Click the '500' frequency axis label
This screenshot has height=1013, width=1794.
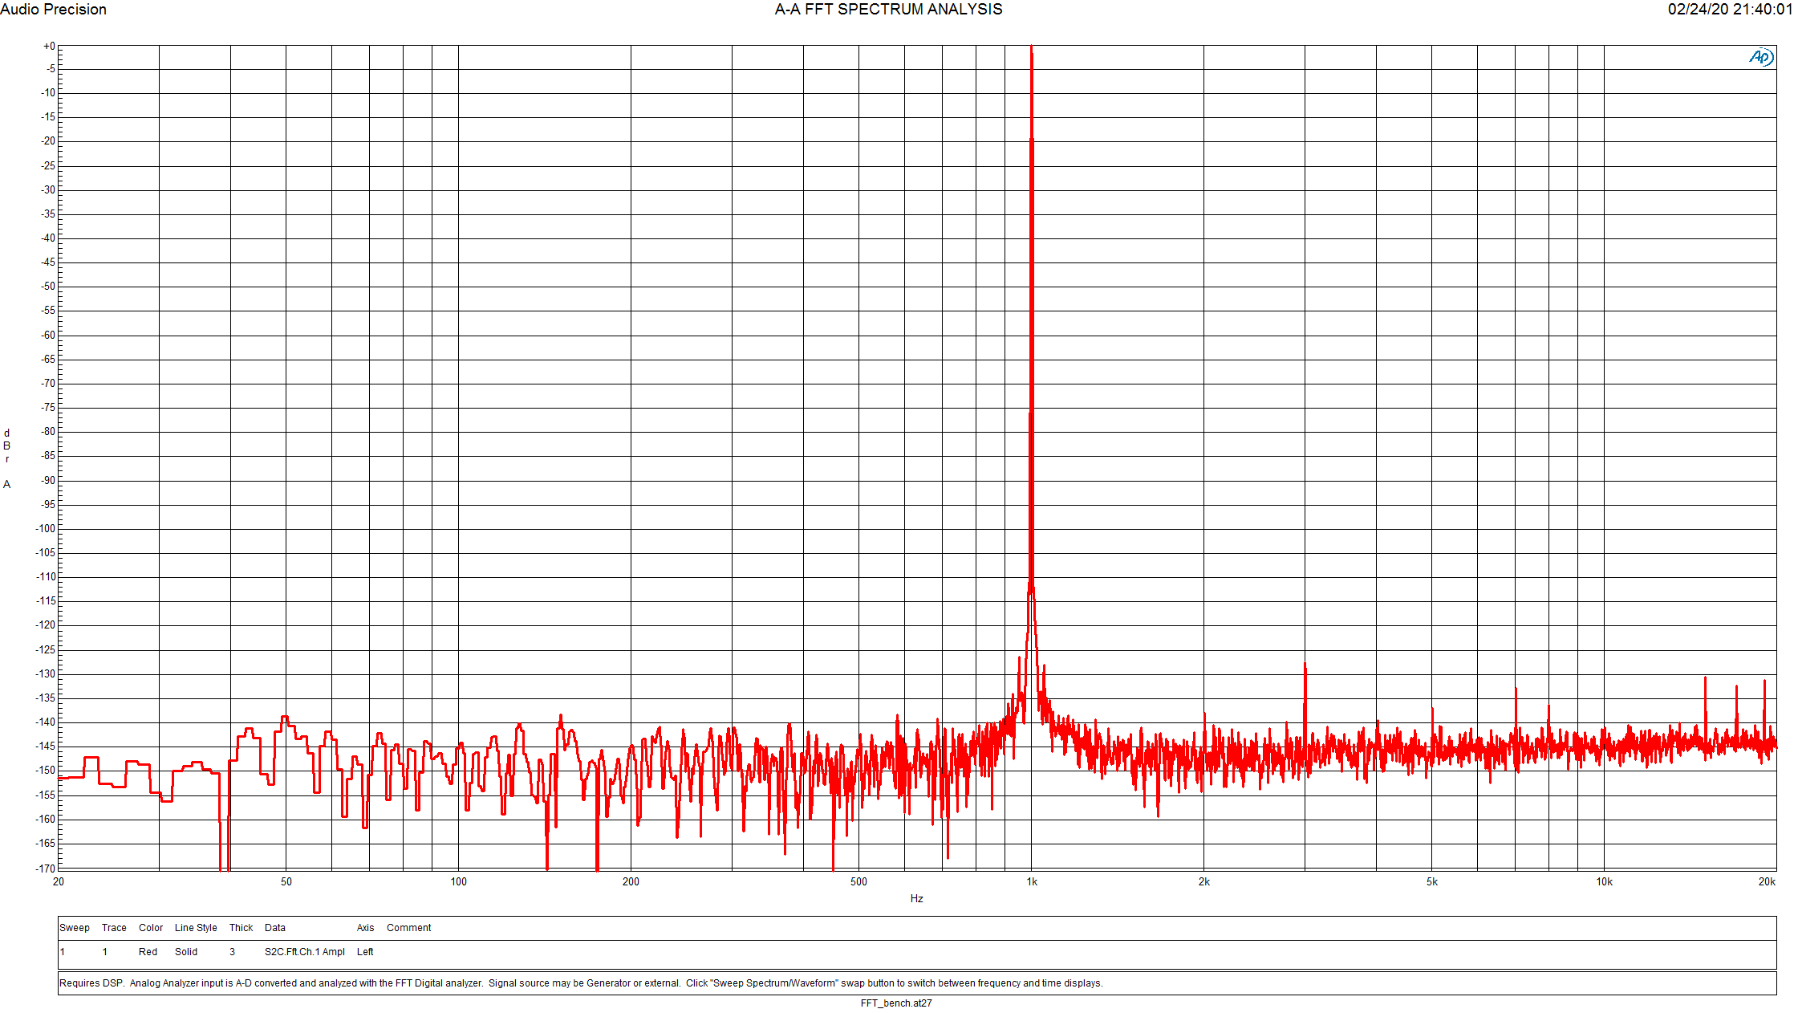click(x=858, y=881)
